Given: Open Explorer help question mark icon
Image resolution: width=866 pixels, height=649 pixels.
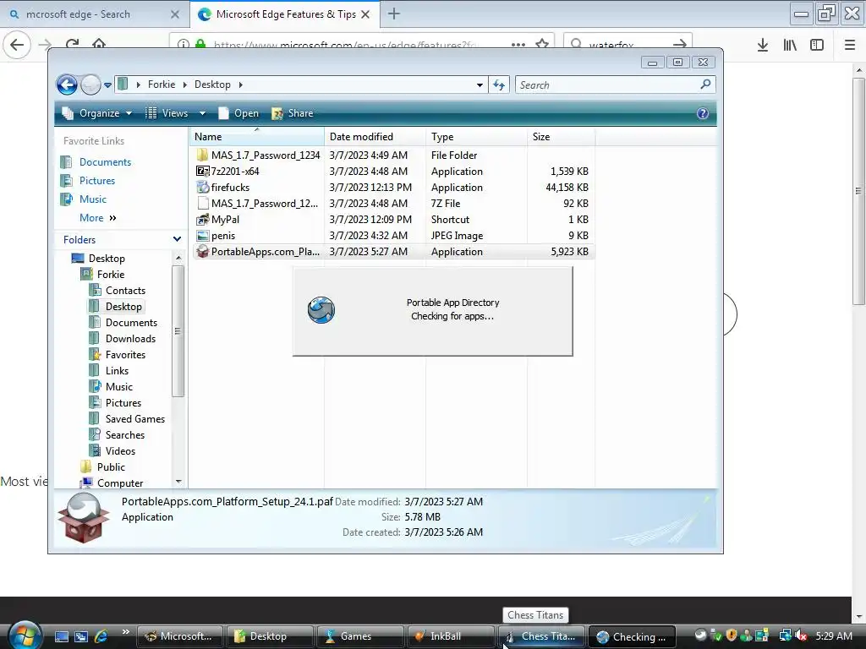Looking at the screenshot, I should (703, 113).
